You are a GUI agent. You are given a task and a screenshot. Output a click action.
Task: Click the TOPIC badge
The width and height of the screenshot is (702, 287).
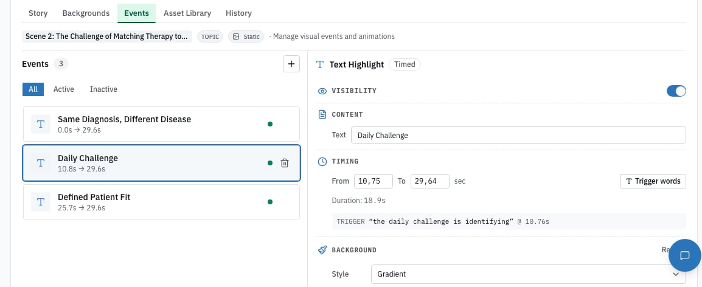pos(210,36)
